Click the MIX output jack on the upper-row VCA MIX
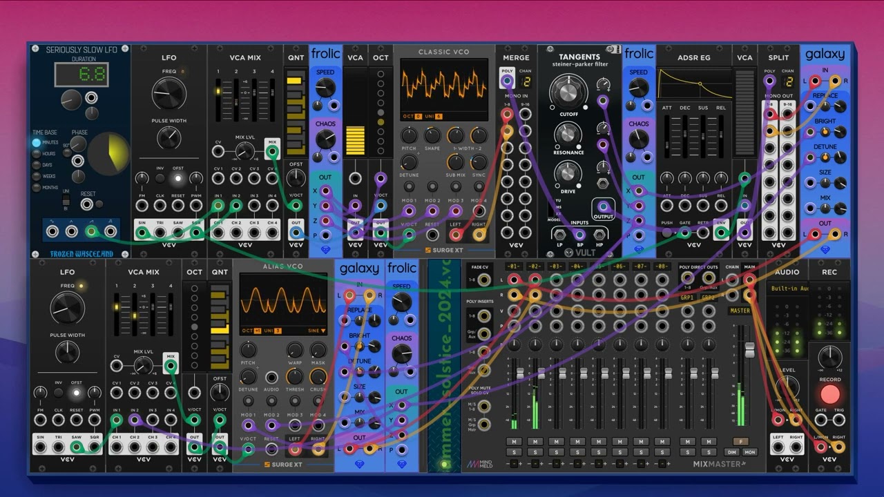 pos(272,150)
